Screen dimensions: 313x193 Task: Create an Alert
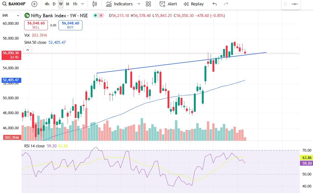click(168, 4)
